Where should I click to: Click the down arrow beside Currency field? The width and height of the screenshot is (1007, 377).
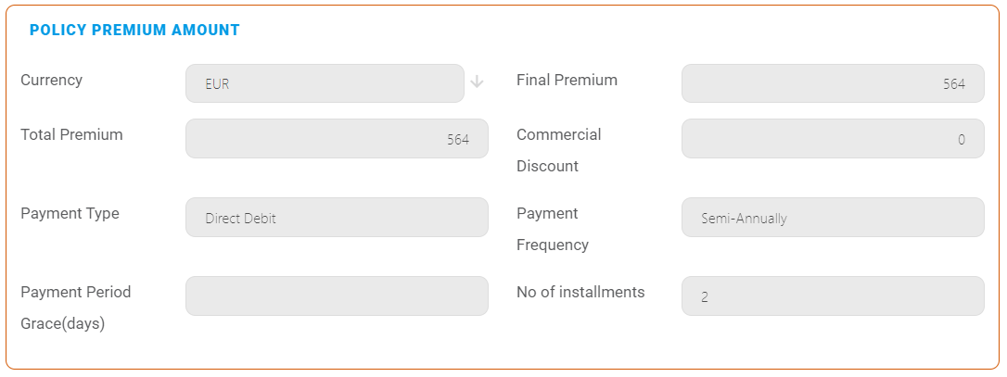[x=477, y=82]
